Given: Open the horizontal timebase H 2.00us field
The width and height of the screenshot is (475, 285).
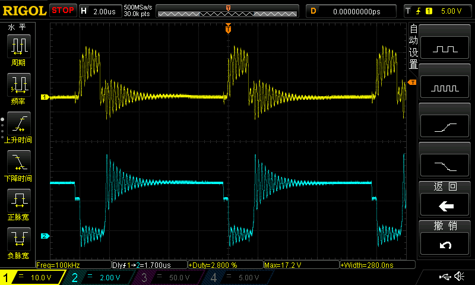Looking at the screenshot, I should click(100, 11).
